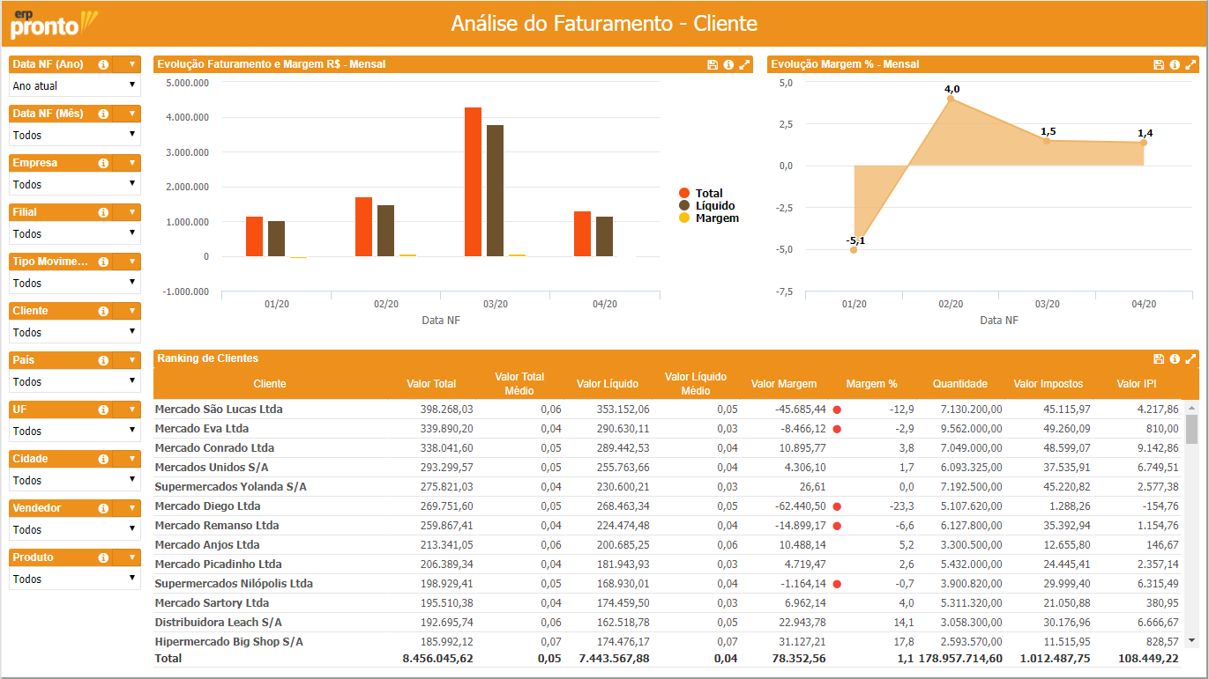Open the Produto filter dropdown
1209x679 pixels.
[x=74, y=579]
